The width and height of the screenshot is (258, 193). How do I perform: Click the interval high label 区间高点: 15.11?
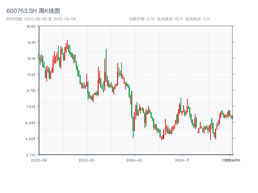coord(170,19)
